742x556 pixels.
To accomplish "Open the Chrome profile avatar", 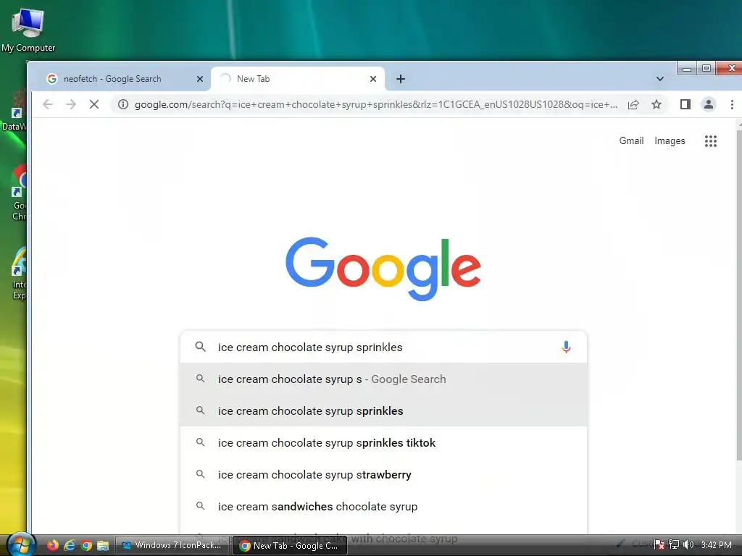I will click(x=709, y=104).
